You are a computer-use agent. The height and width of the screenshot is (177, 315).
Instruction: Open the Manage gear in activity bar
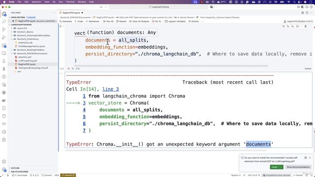[x=4, y=170]
